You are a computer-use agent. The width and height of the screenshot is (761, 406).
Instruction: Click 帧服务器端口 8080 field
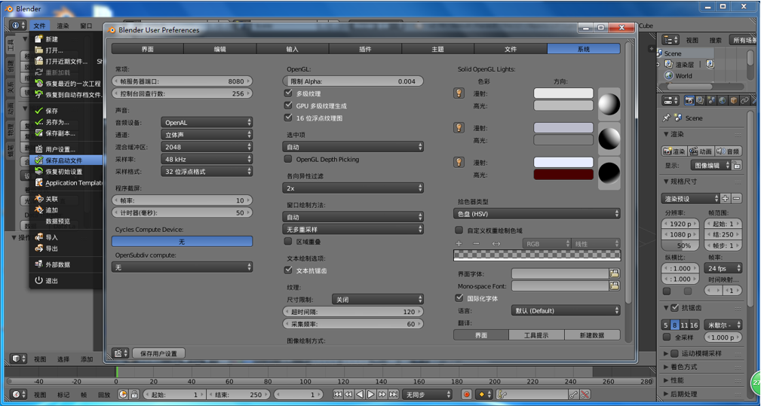pyautogui.click(x=183, y=81)
